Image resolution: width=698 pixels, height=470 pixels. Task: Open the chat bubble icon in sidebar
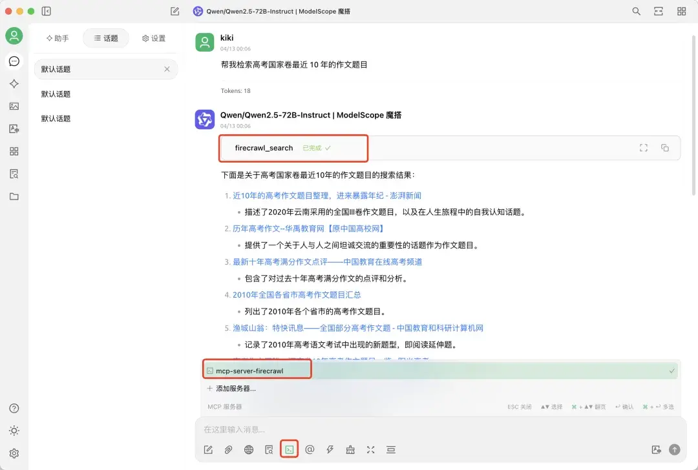[x=14, y=61]
